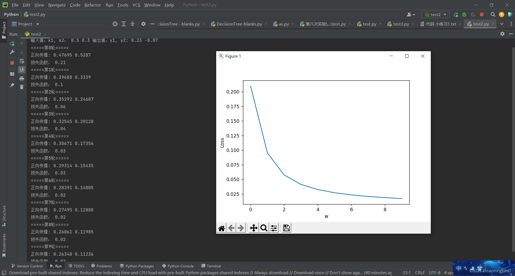This screenshot has height=276, width=515.
Task: Click the orange update arrow icon
Action: 502,14
